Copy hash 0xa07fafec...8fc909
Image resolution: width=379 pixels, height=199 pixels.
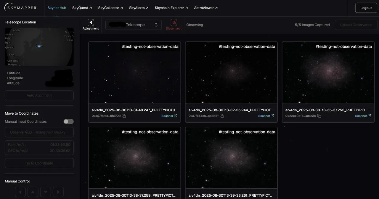coord(124,116)
